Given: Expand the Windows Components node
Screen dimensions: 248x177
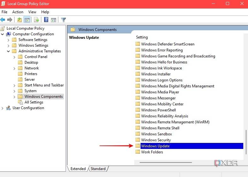Looking at the screenshot, I should point(14,97).
